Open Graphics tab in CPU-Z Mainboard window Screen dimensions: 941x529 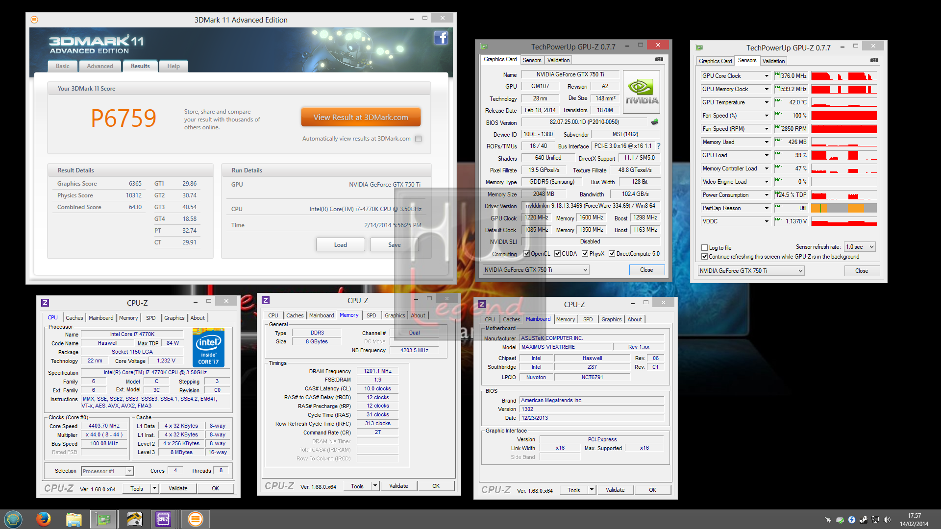(x=611, y=319)
